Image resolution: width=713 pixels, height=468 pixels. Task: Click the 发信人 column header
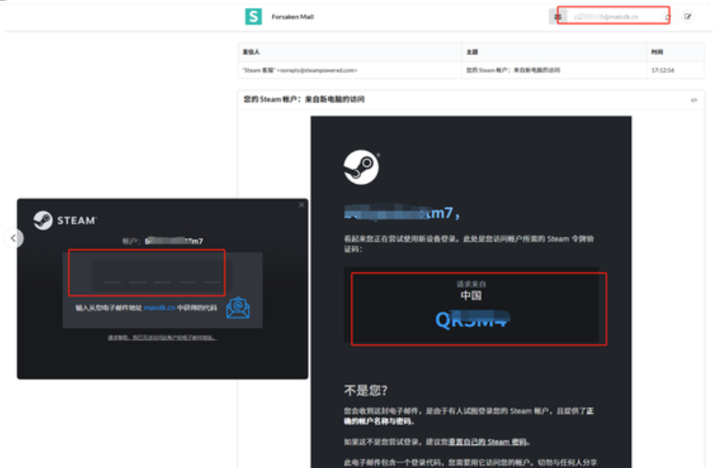(x=251, y=52)
